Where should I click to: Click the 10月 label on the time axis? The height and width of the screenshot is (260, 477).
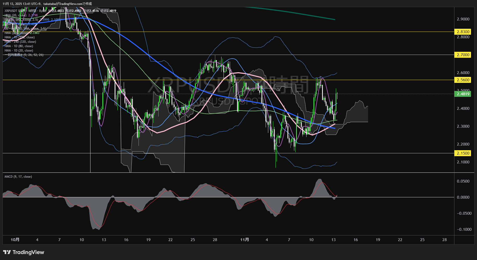[15, 240]
